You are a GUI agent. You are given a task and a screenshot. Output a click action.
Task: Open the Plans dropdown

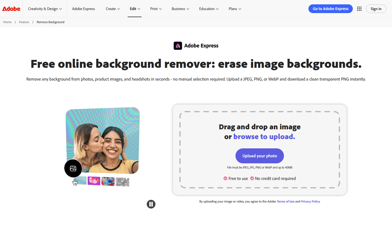click(x=235, y=9)
